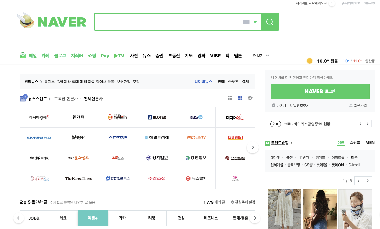Image resolution: width=380 pixels, height=229 pixels.
Task: Show previous trend shopping page 1/18
Action: coord(359,181)
